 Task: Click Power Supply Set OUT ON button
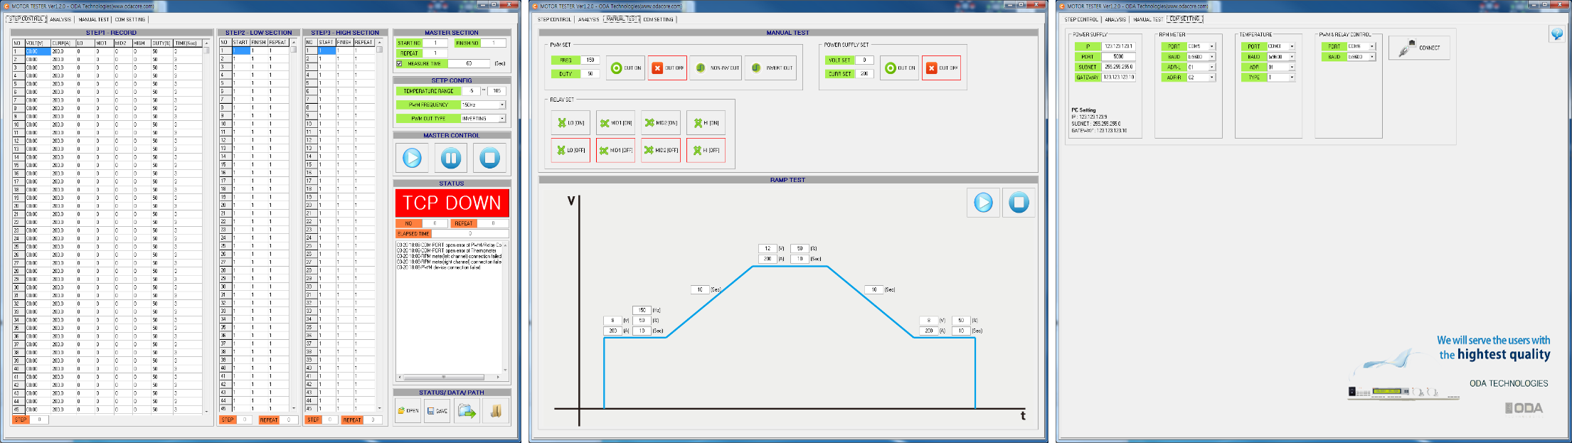(x=899, y=68)
